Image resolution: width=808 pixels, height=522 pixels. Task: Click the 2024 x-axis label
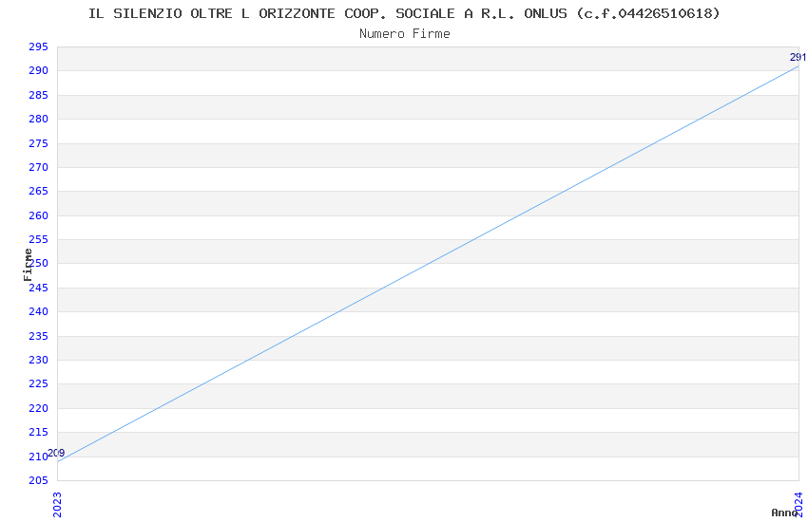[798, 505]
